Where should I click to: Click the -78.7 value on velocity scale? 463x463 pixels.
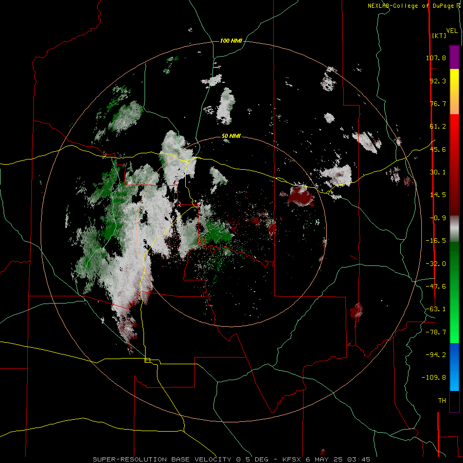point(436,332)
